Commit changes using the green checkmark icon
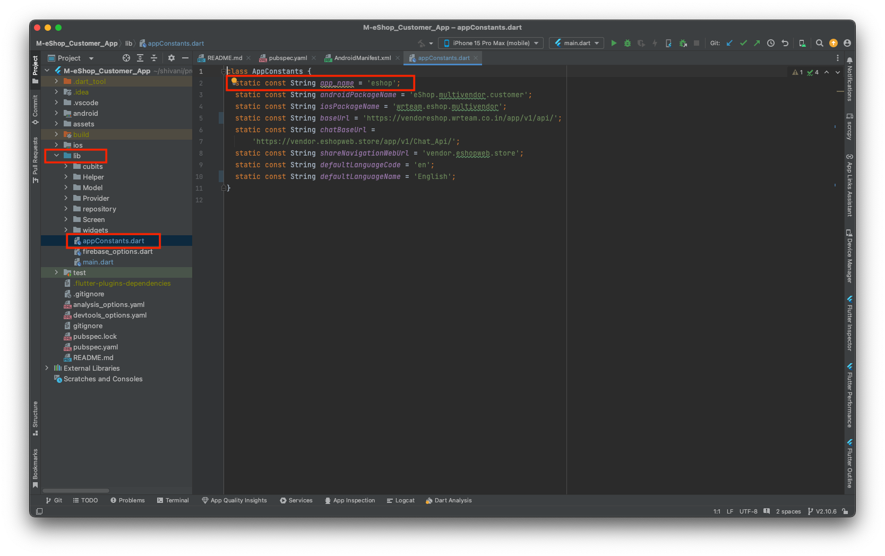Screen dimensions: 885x556 743,43
